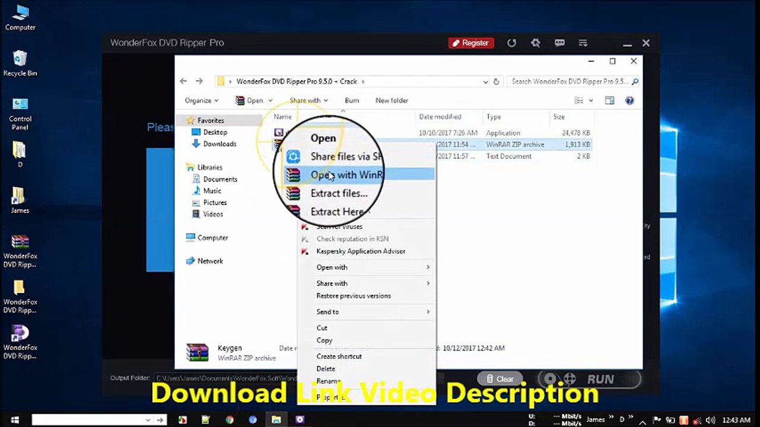Open the Recycle Bin desktop icon
Viewport: 760px width, 427px height.
[20, 63]
